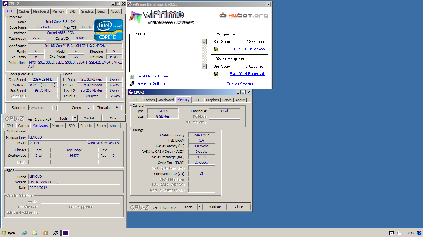Open Mainboard tab in top CPU-Z window
The image size is (423, 237).
(41, 11)
